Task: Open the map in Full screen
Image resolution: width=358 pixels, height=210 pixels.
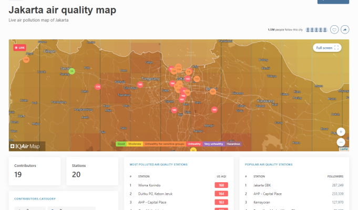Action: click(326, 48)
